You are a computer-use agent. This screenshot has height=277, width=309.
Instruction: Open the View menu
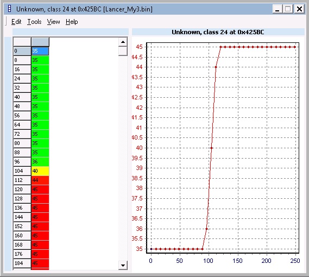tap(53, 22)
